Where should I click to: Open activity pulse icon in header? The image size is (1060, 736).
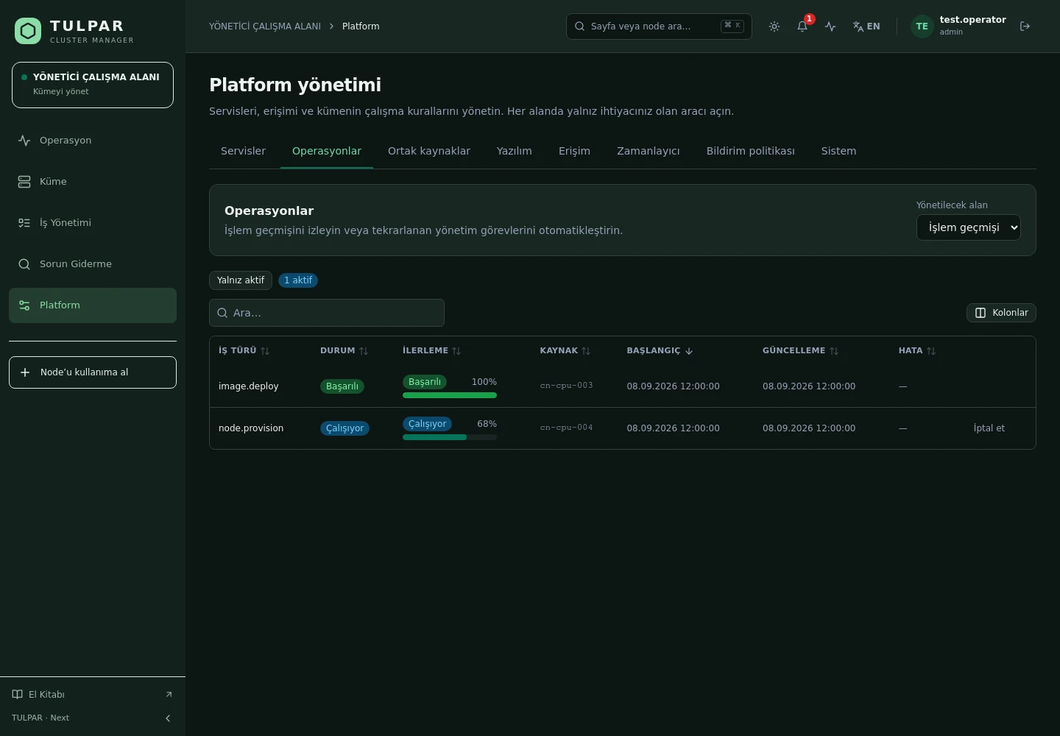coord(830,26)
